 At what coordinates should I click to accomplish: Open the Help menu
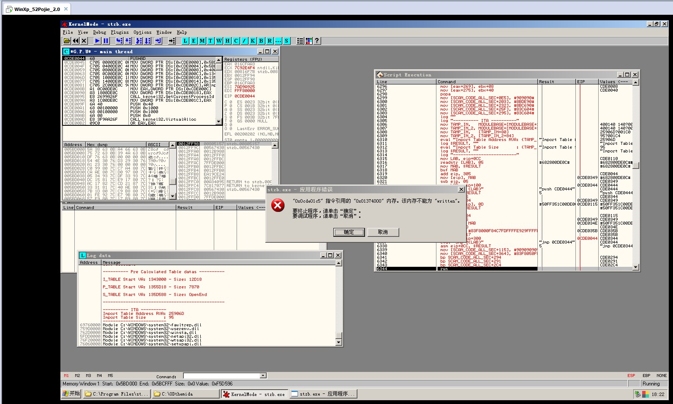point(182,32)
